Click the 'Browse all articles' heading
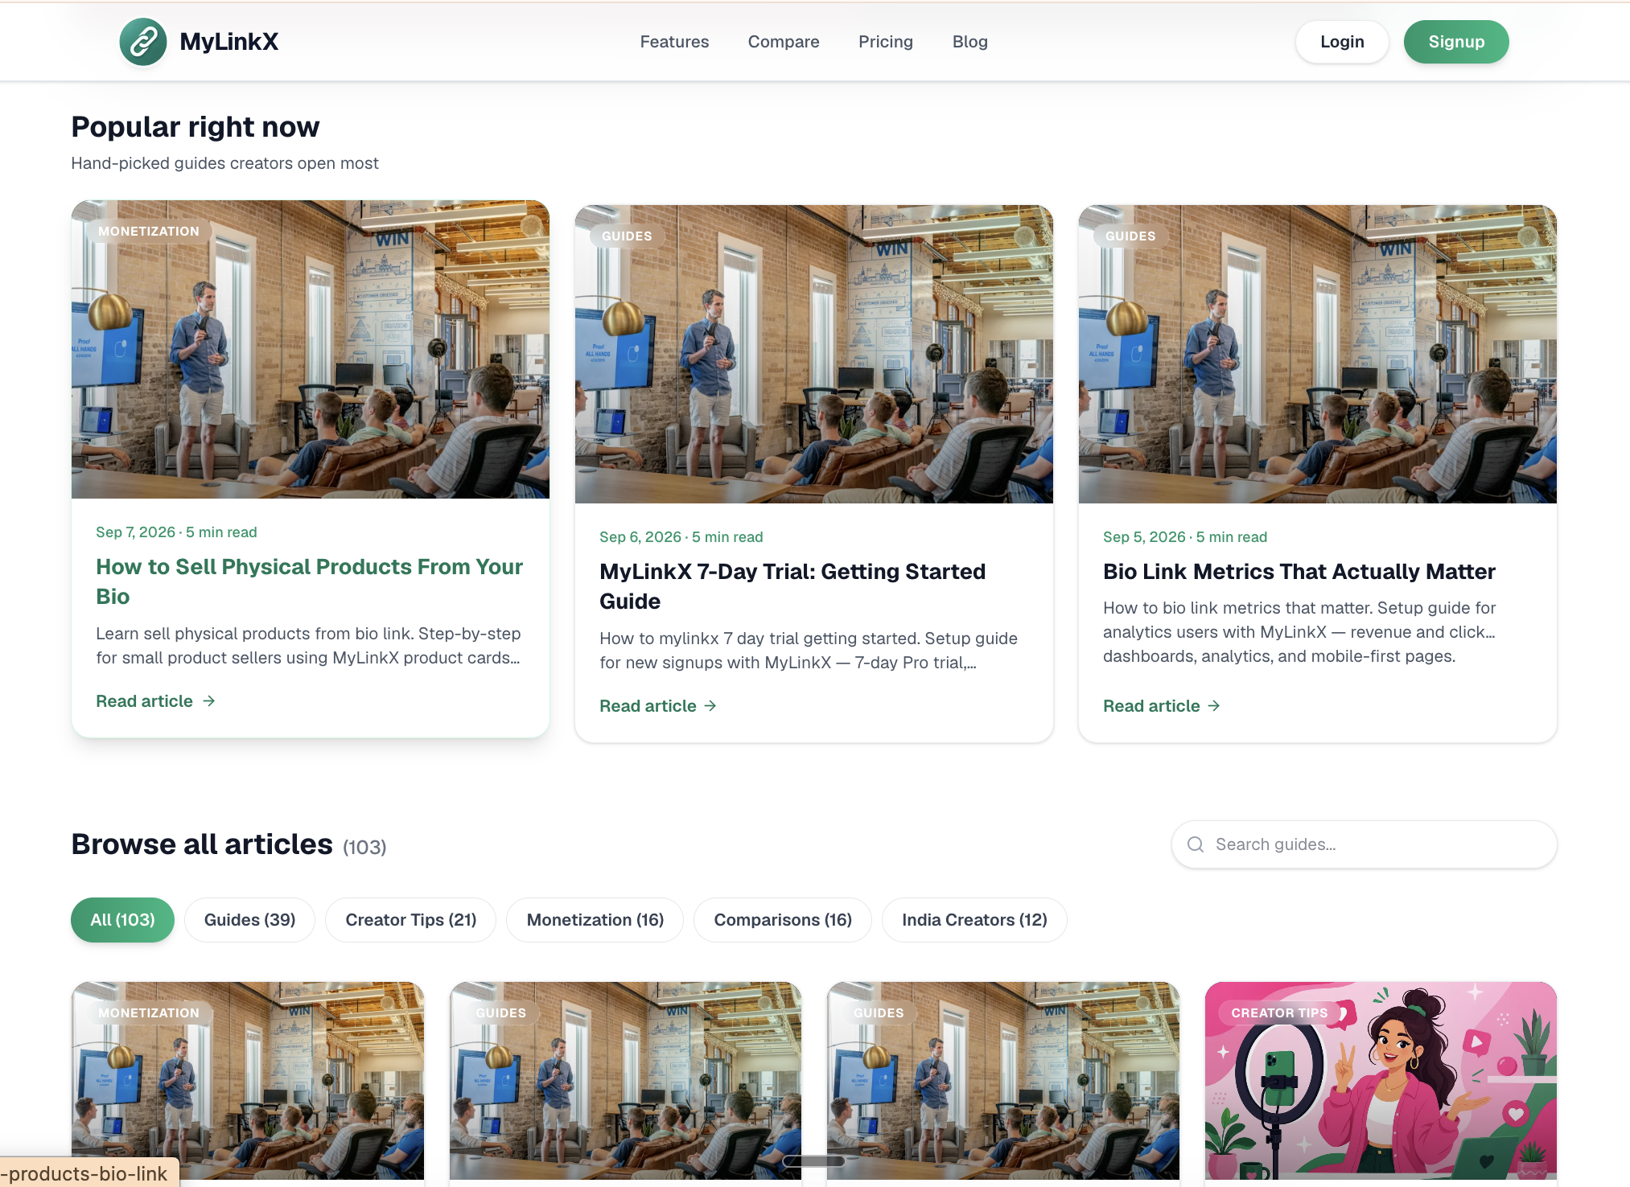 point(202,844)
